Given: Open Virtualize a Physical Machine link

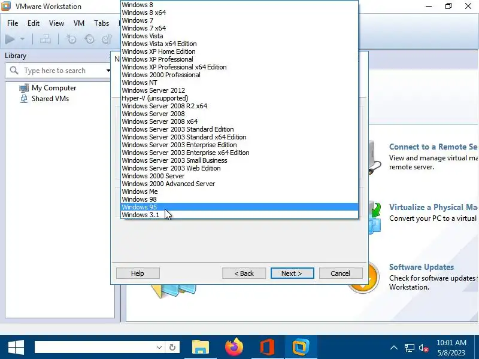Looking at the screenshot, I should 433,207.
